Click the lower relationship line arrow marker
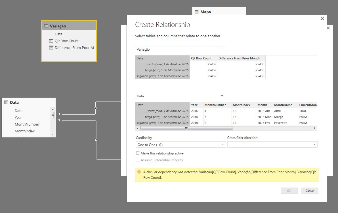 pyautogui.click(x=96, y=140)
